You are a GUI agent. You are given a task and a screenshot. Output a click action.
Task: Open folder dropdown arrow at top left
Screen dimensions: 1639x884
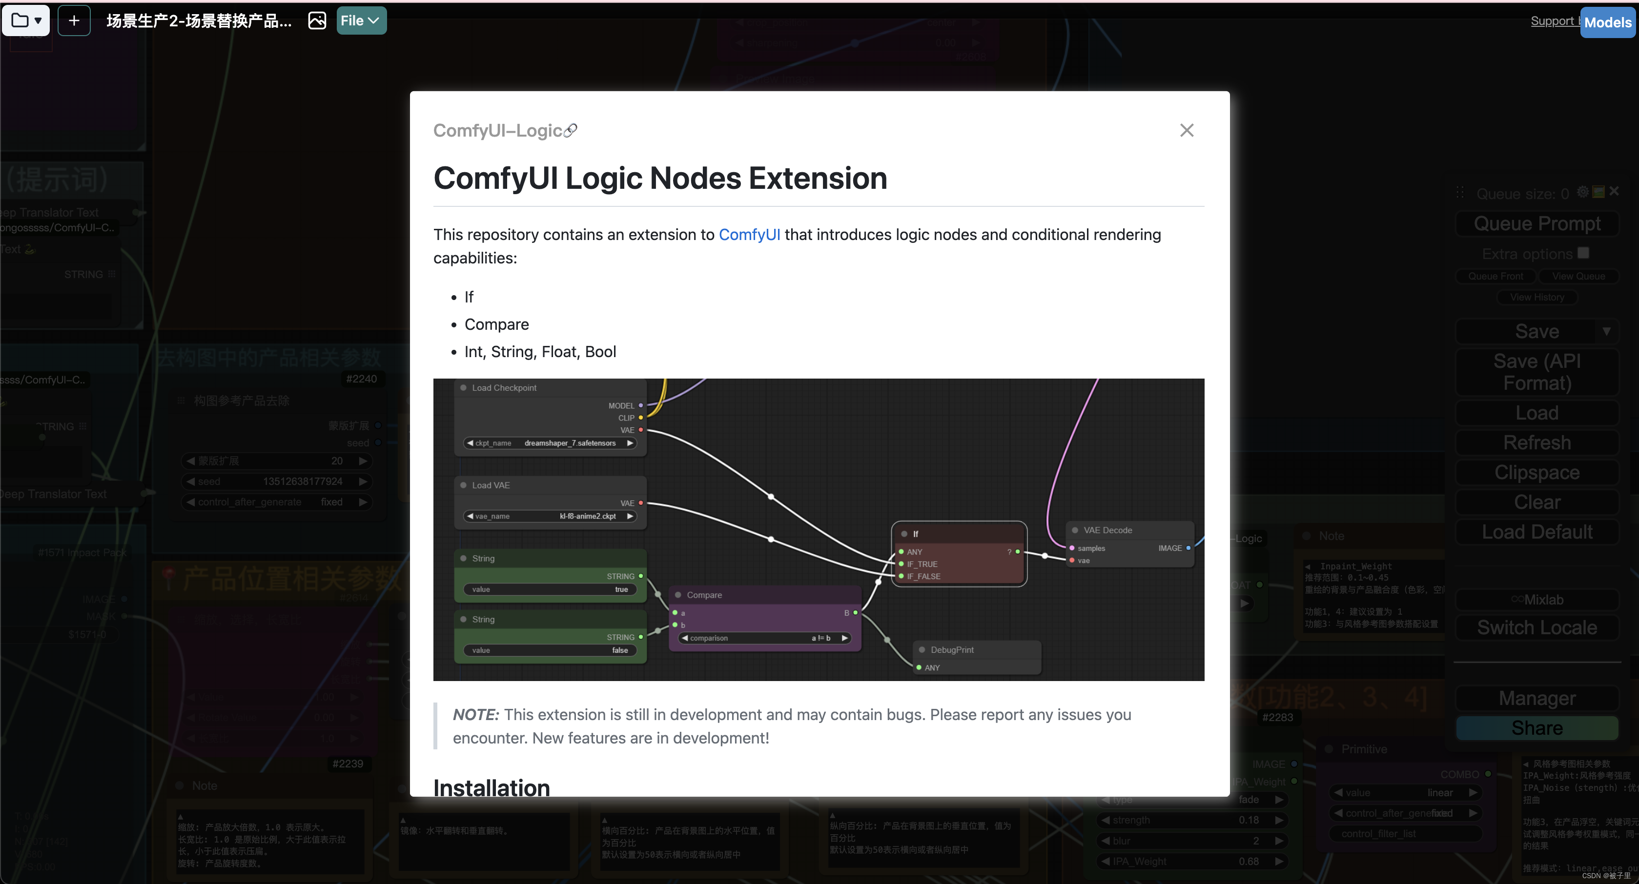click(x=38, y=20)
